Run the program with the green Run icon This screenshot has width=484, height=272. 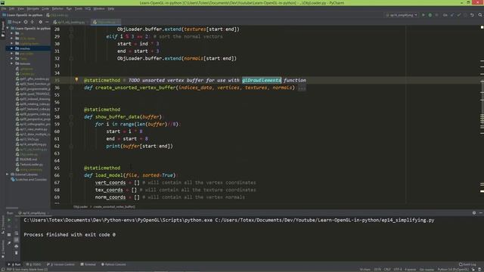coord(423,15)
